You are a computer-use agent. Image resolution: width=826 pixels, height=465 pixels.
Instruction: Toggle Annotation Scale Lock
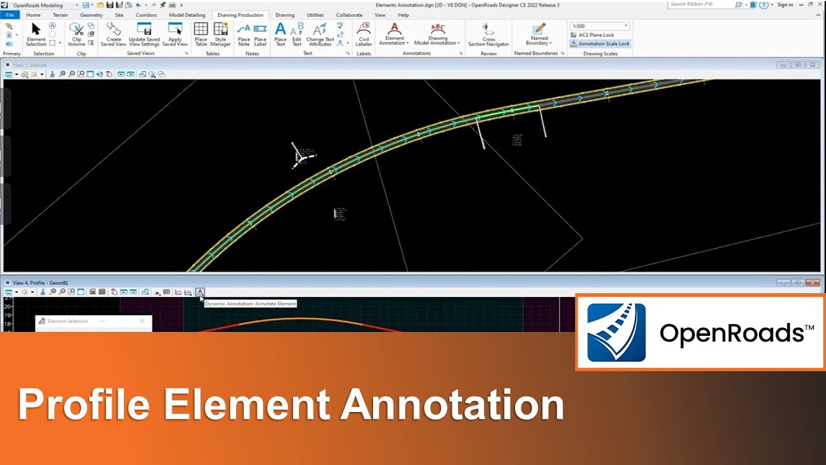(599, 44)
